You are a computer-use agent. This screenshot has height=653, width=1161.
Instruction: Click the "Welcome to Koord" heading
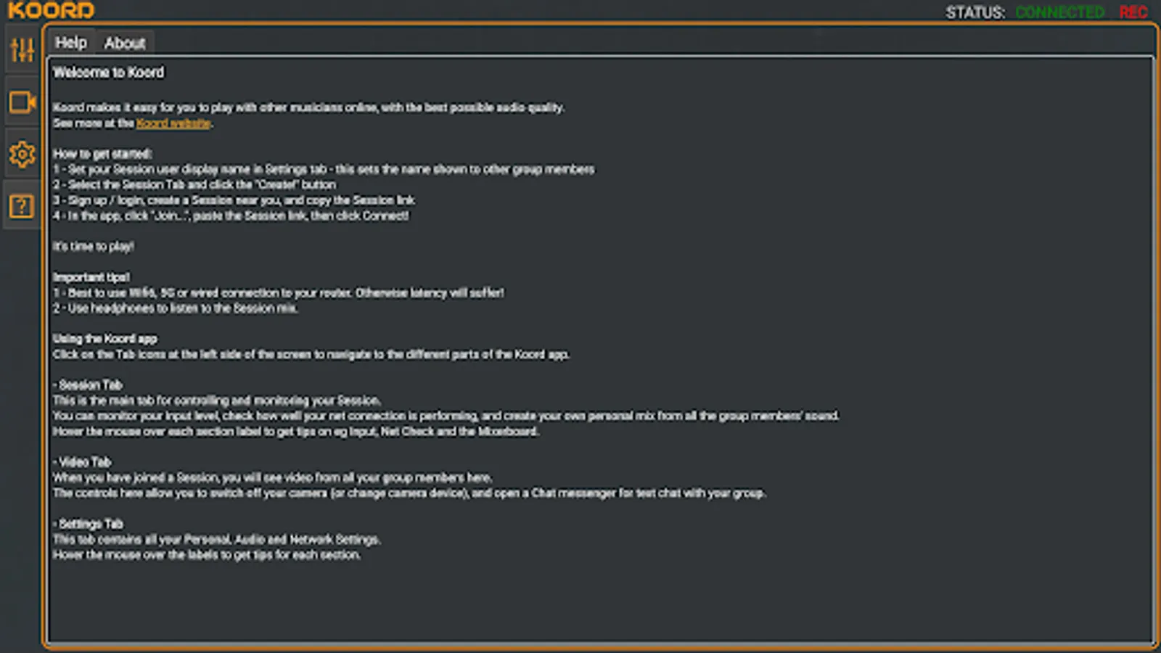pyautogui.click(x=109, y=73)
